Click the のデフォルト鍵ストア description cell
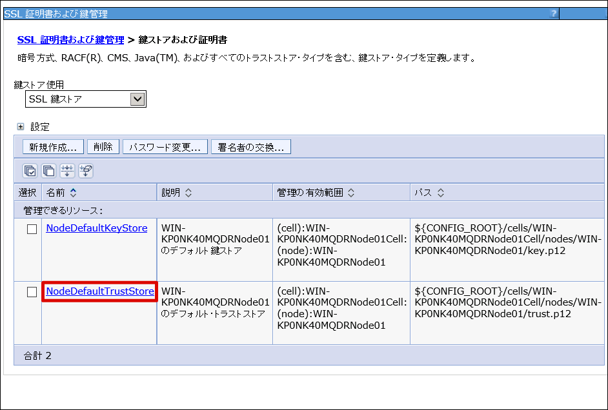Viewport: 608px width, 410px height. (215, 249)
